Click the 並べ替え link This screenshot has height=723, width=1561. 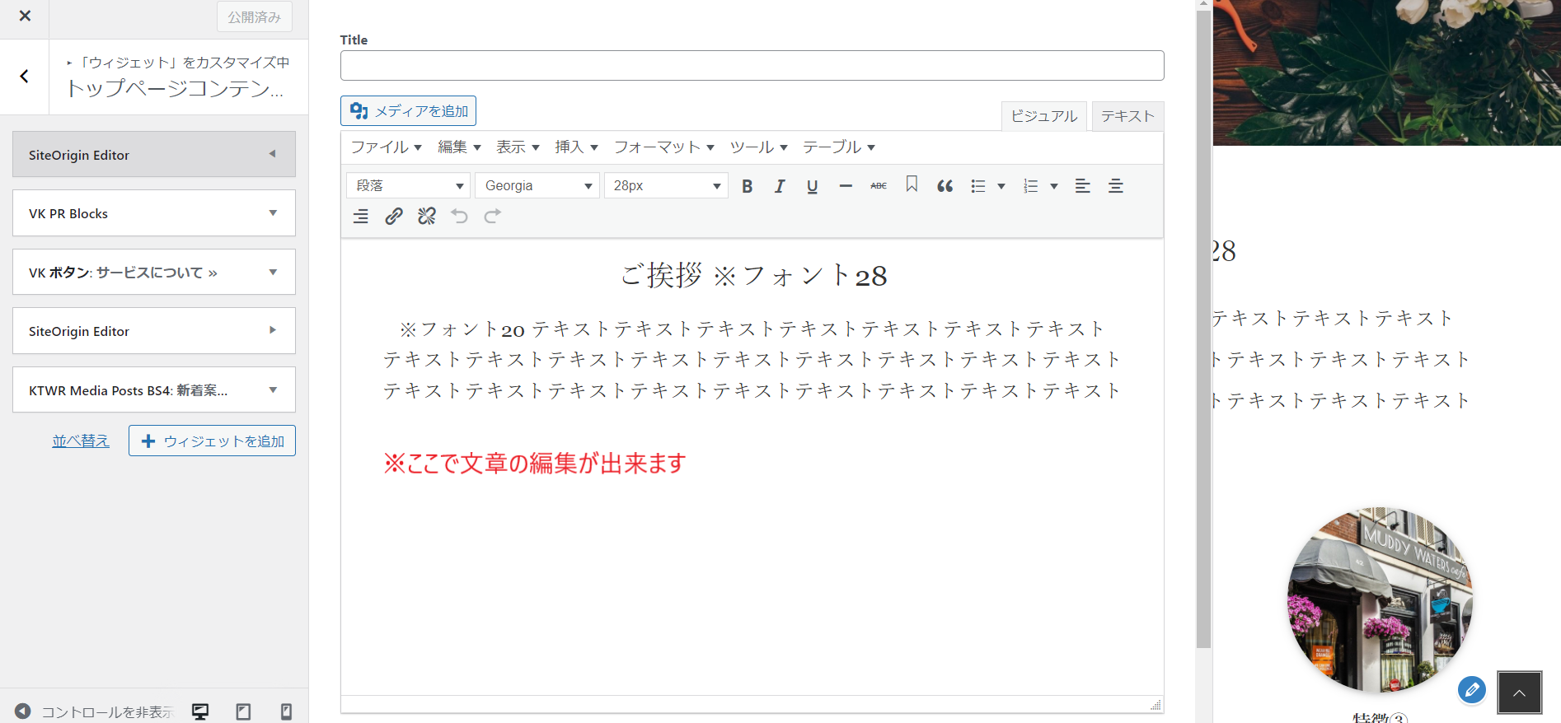pos(81,441)
